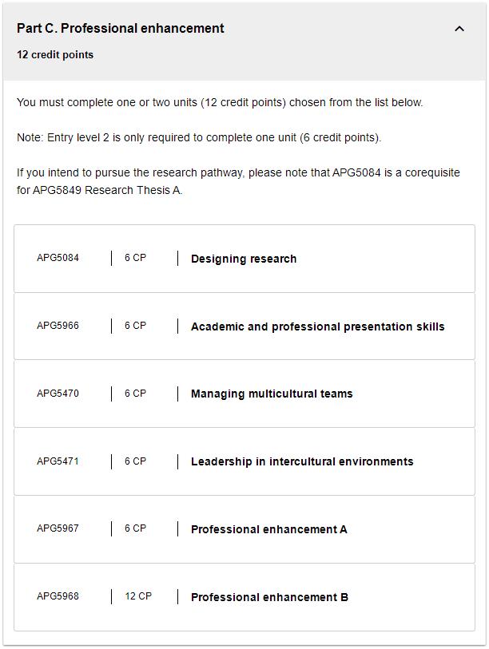Click the 6 CP label beside APG5084
The image size is (489, 649).
[135, 258]
